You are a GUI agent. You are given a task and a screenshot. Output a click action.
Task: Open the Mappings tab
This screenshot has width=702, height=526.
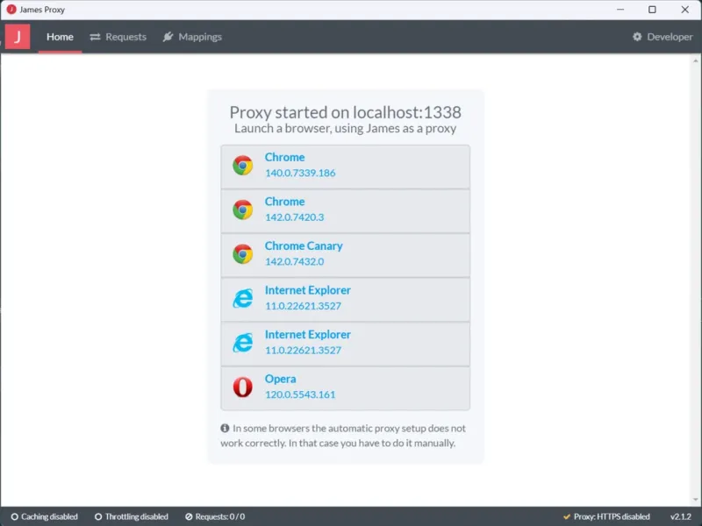[x=192, y=37]
